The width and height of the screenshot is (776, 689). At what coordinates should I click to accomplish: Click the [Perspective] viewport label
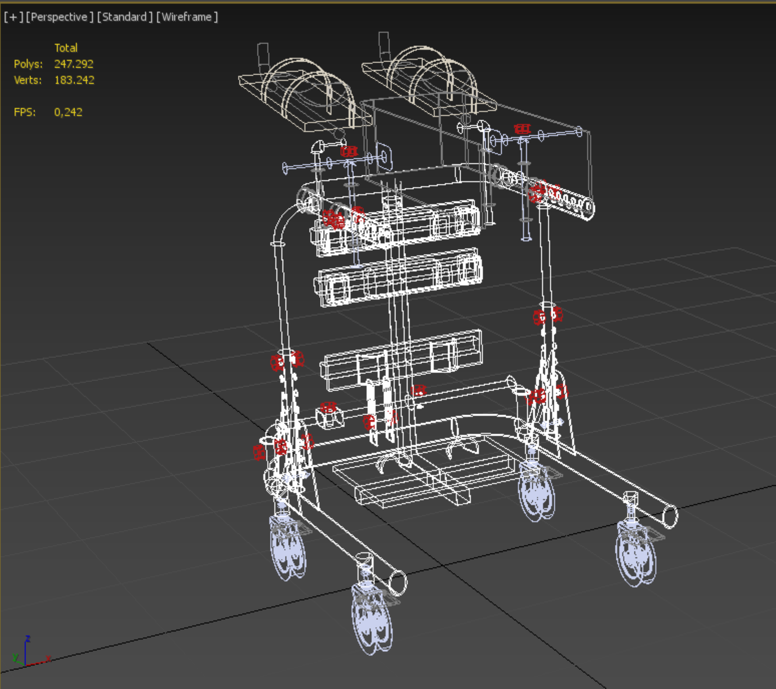59,17
